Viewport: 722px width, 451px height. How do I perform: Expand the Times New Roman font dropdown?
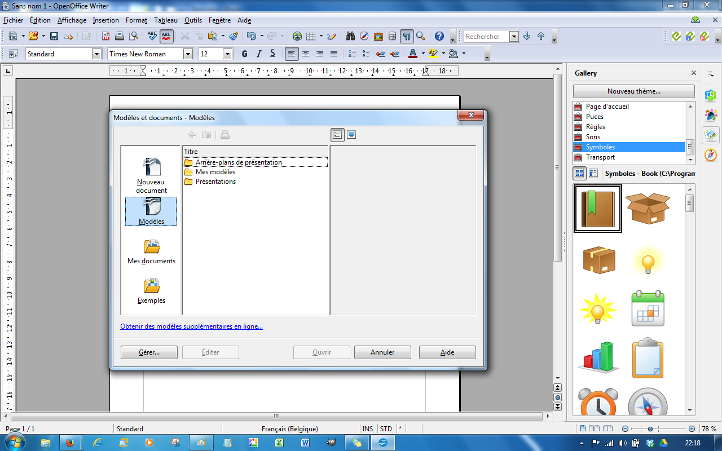pos(188,54)
